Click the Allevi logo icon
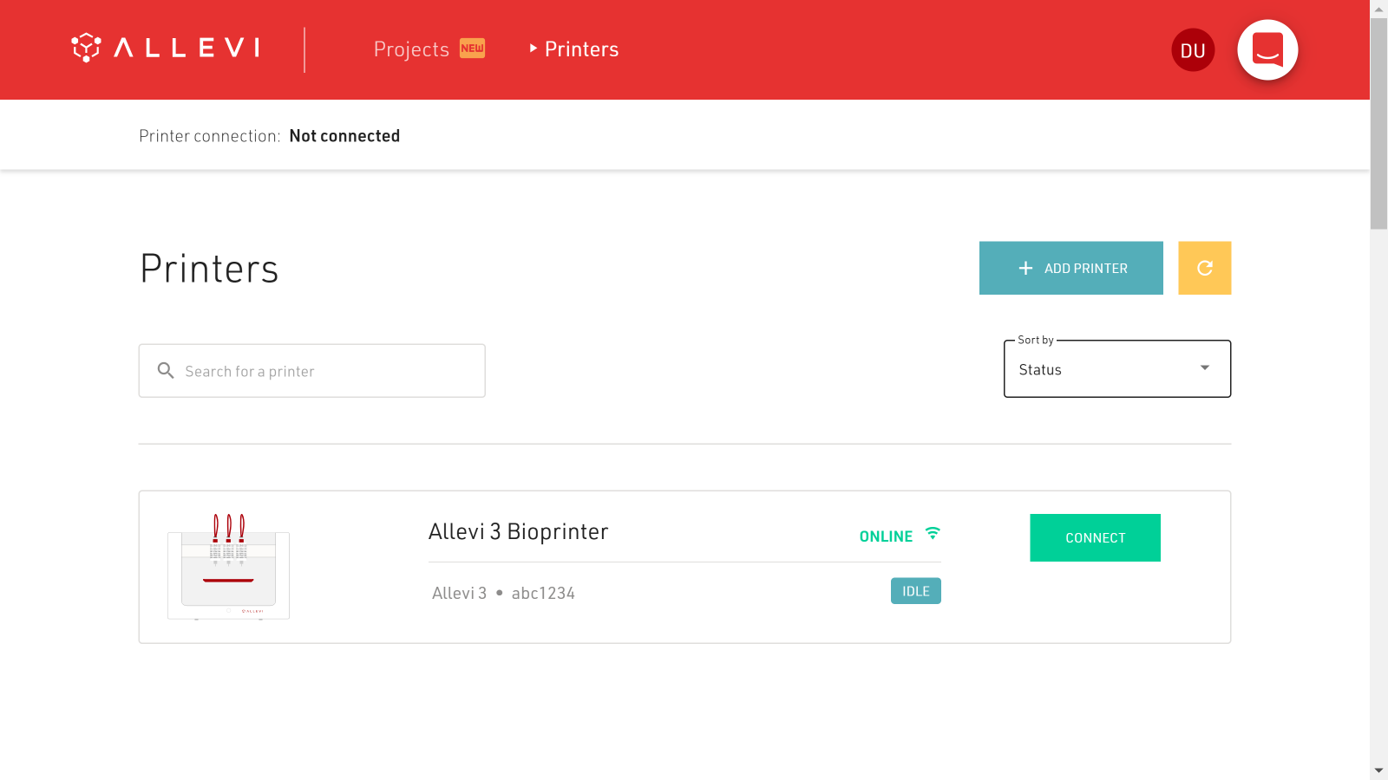Viewport: 1388px width, 780px height. pyautogui.click(x=86, y=48)
